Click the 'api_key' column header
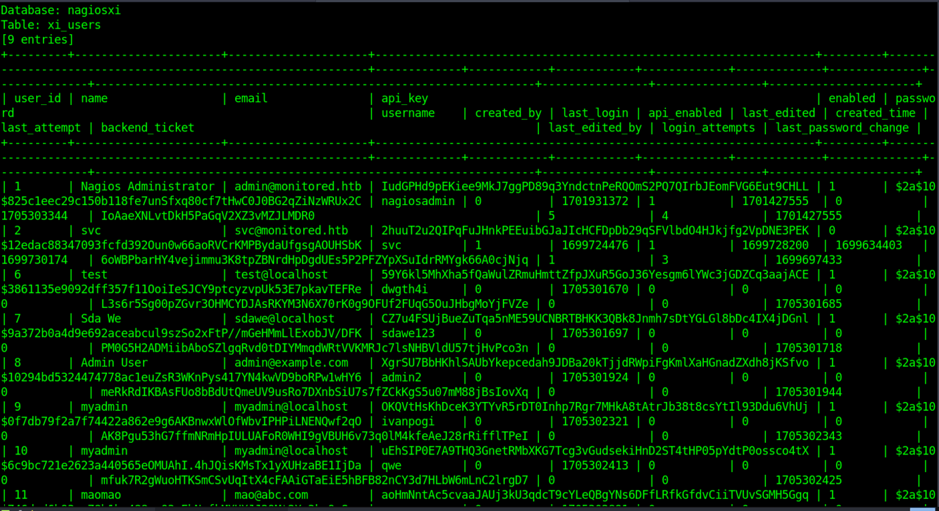This screenshot has width=939, height=511. coord(404,99)
